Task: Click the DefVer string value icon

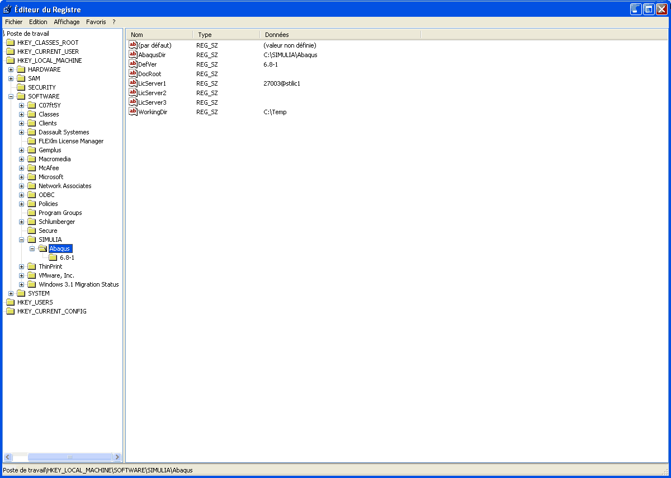Action: [133, 64]
